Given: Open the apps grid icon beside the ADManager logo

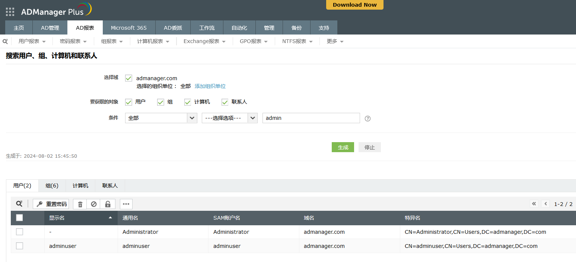Looking at the screenshot, I should coord(10,12).
